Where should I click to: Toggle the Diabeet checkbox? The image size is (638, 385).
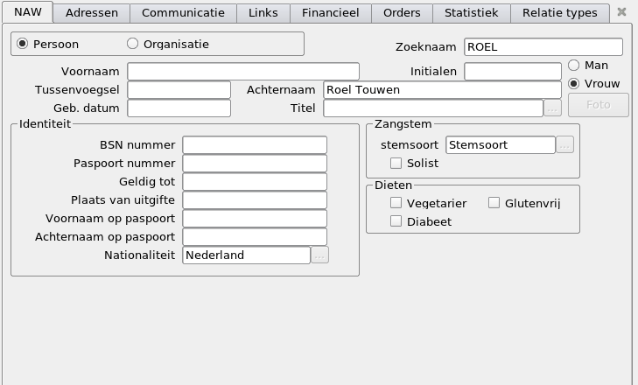(396, 221)
